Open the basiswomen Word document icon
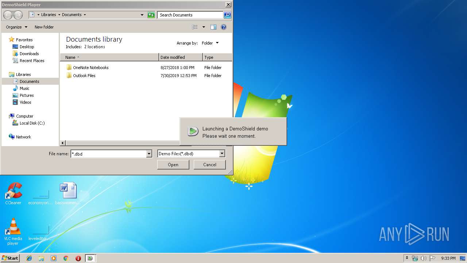 point(68,194)
